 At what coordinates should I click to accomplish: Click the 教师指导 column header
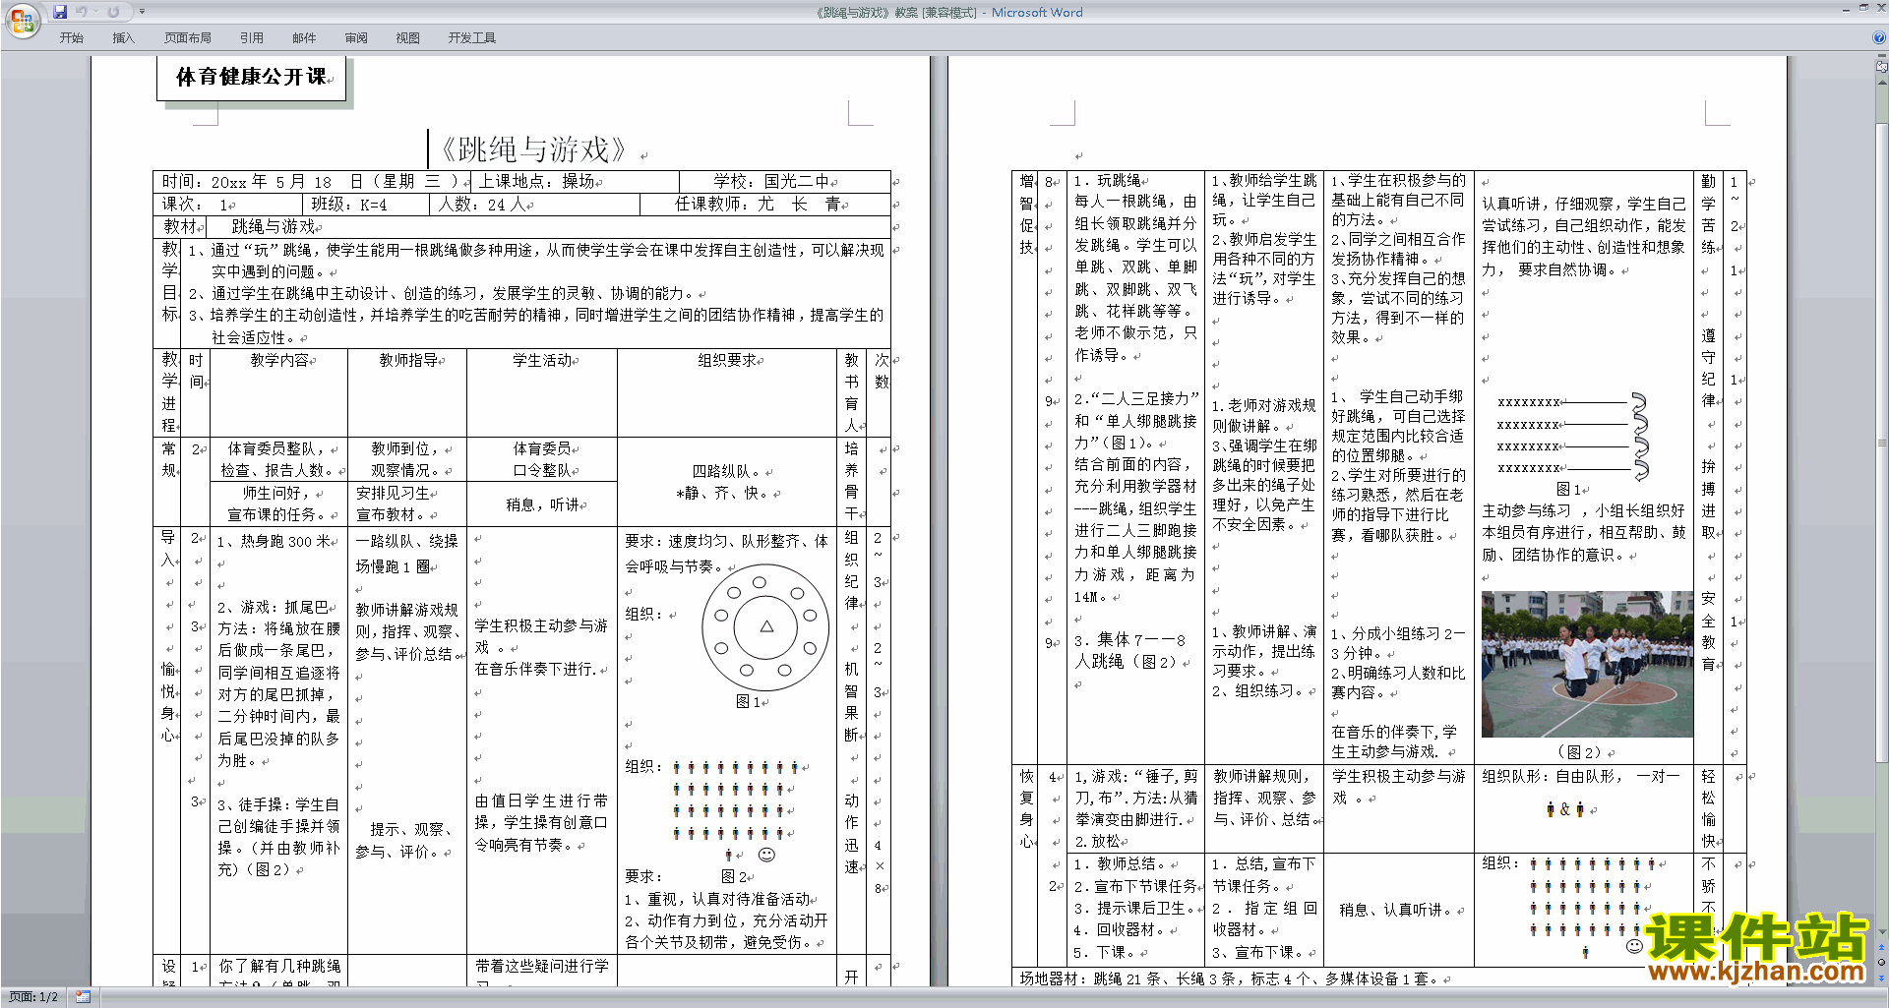[407, 361]
